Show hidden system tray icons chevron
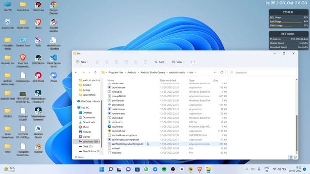Screen dimensions: 310x174 click(x=247, y=169)
